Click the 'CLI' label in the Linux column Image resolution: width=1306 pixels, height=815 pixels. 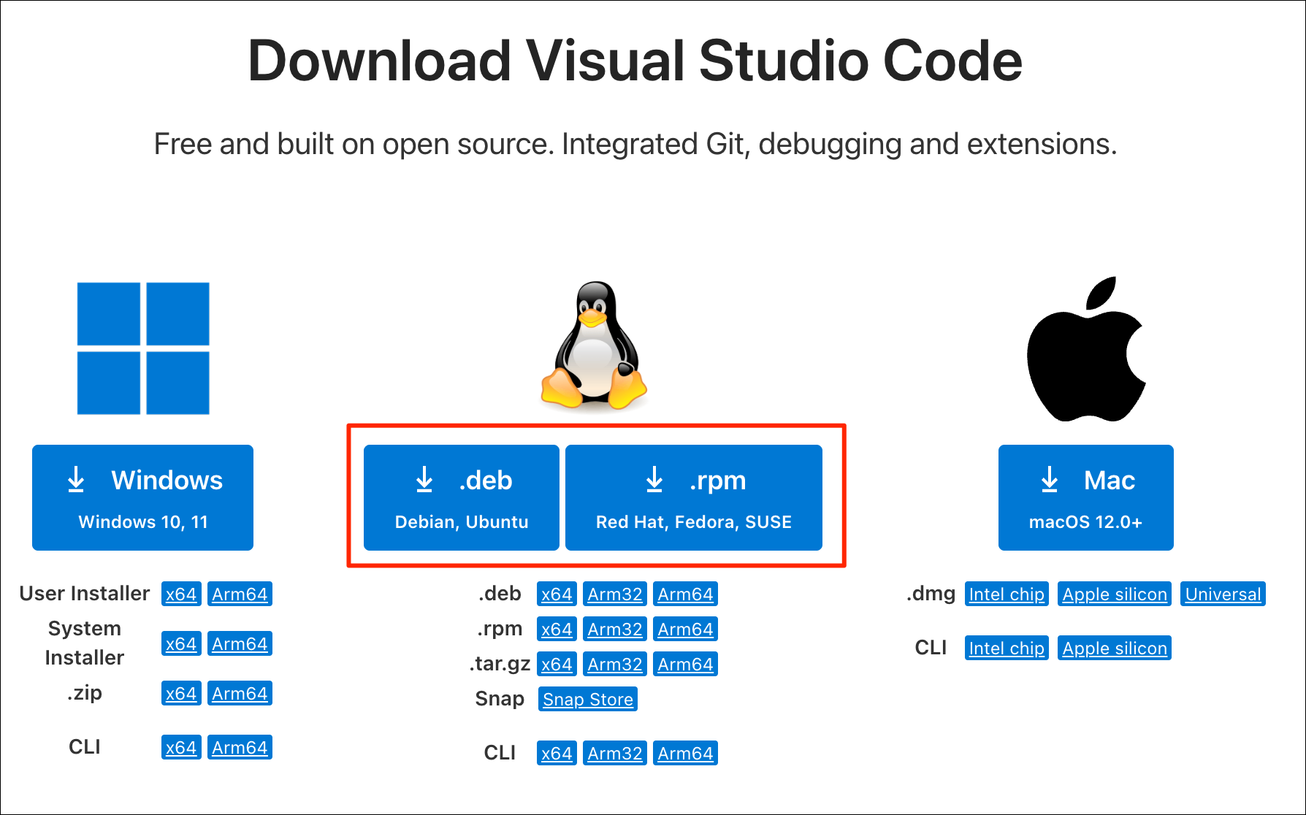pos(500,753)
